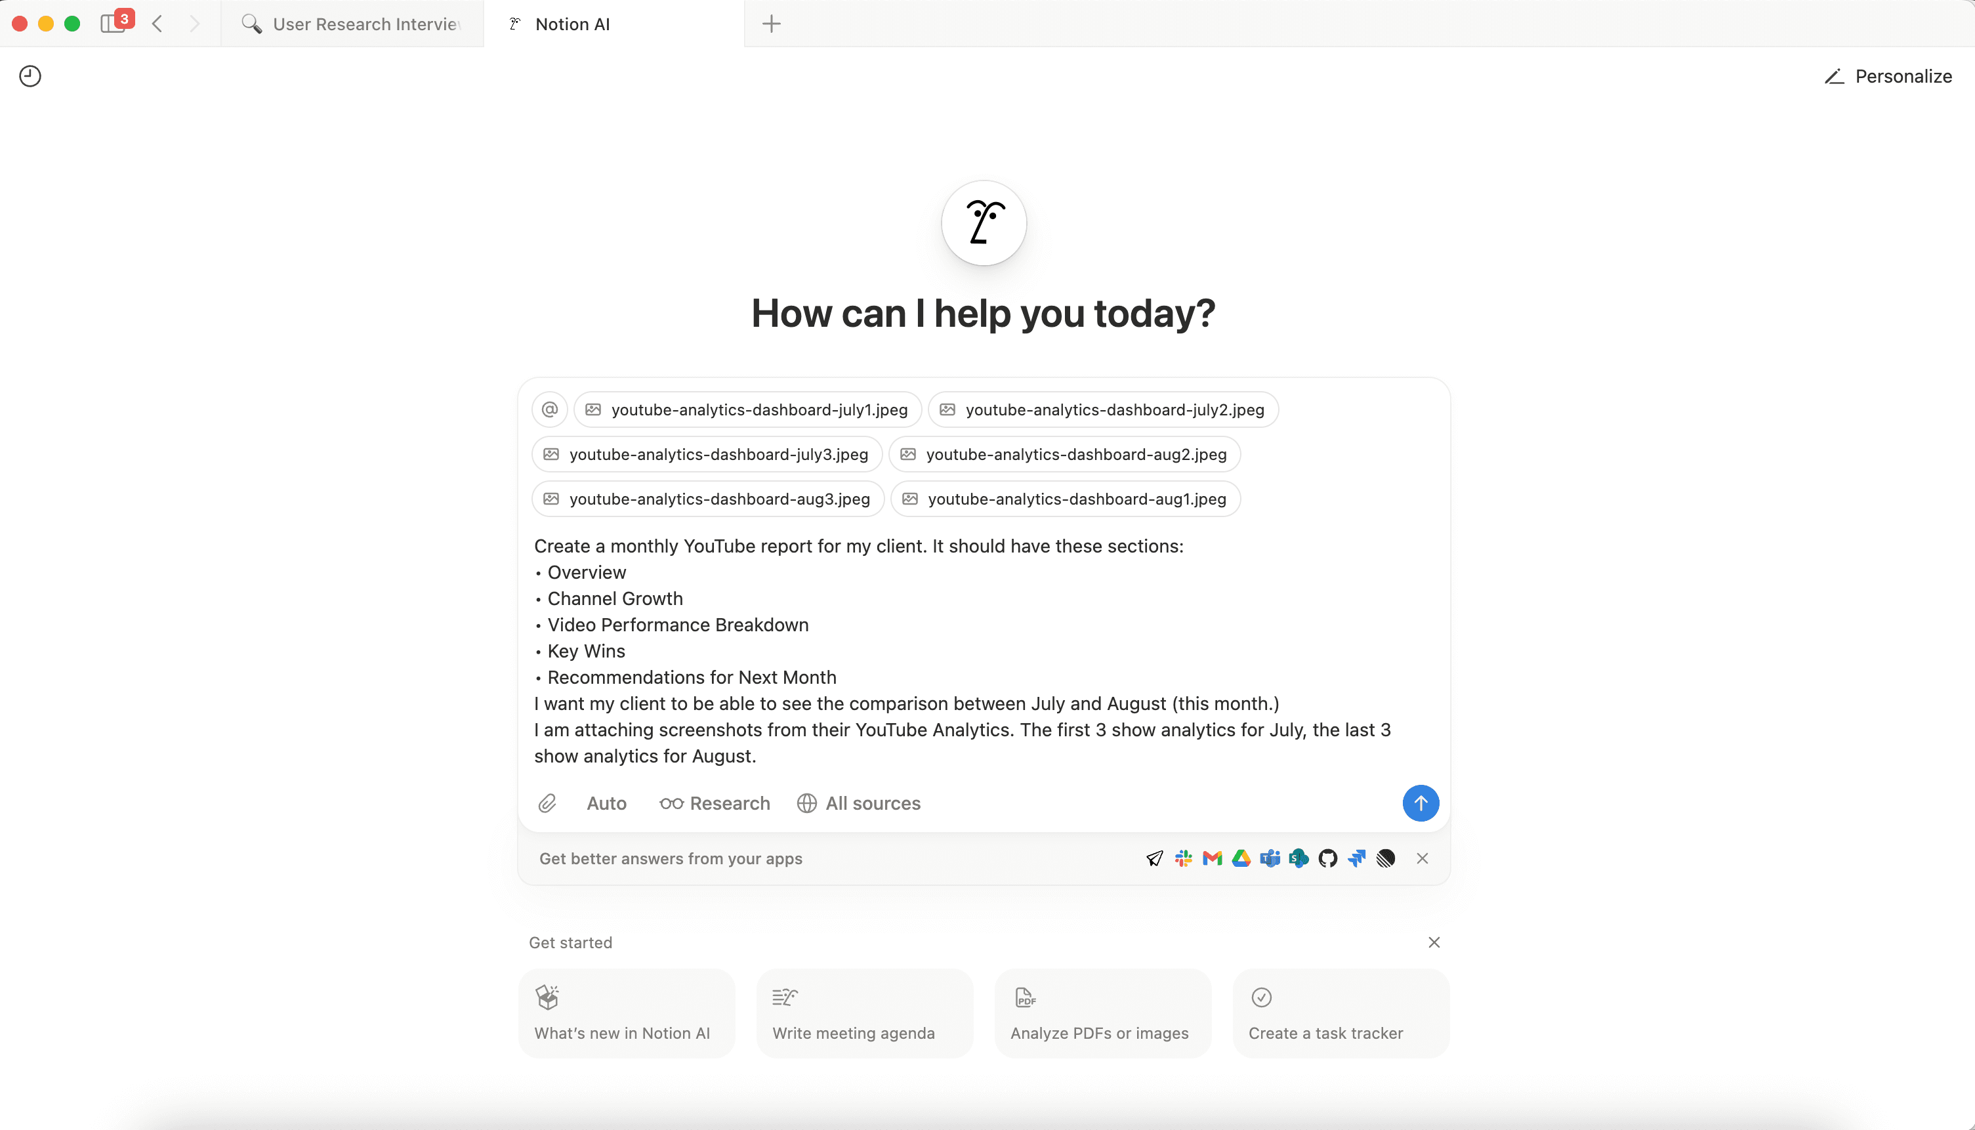Connect the GitHub app icon
This screenshot has width=1975, height=1130.
pos(1328,858)
